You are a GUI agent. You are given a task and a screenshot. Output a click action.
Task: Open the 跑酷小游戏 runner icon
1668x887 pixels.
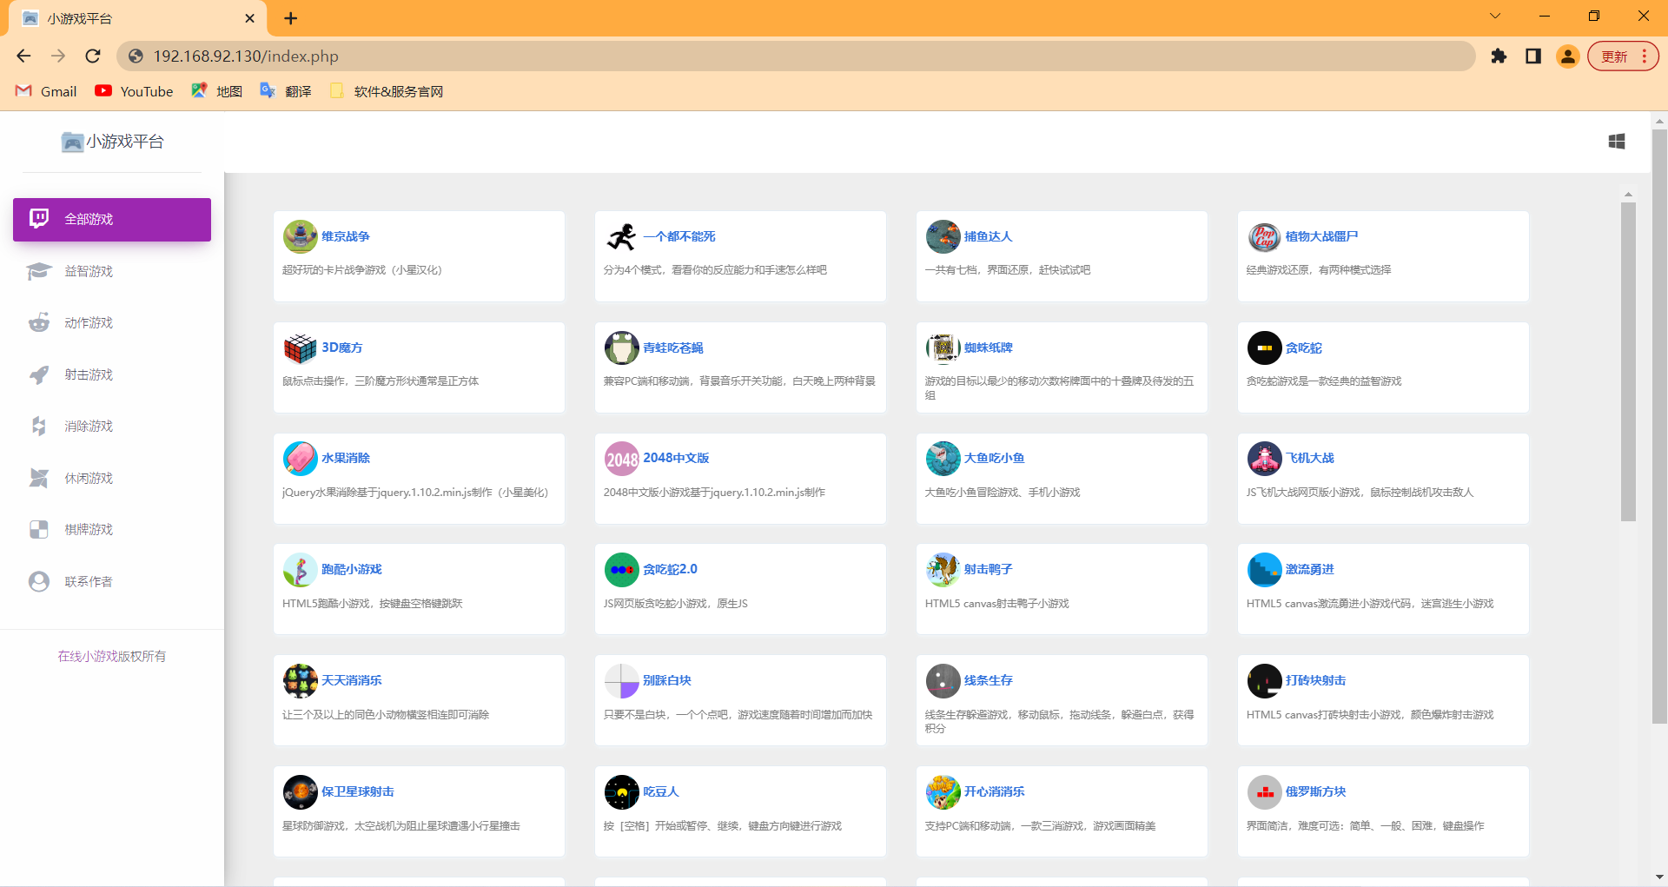point(300,570)
